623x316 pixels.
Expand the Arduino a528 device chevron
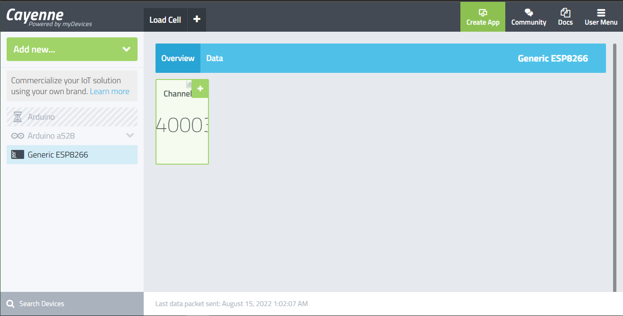pos(130,136)
